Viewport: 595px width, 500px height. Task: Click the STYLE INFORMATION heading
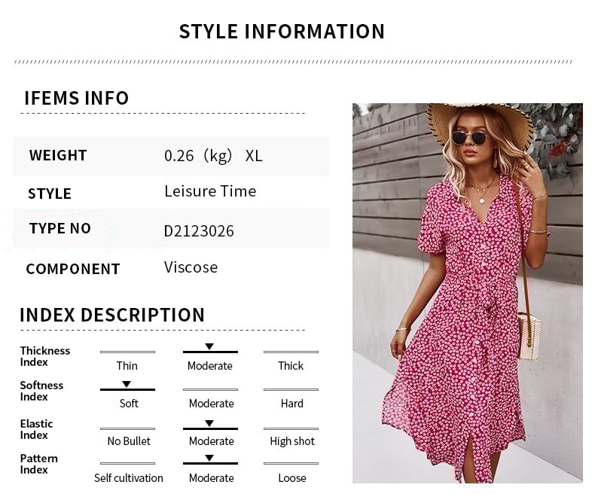pyautogui.click(x=282, y=32)
